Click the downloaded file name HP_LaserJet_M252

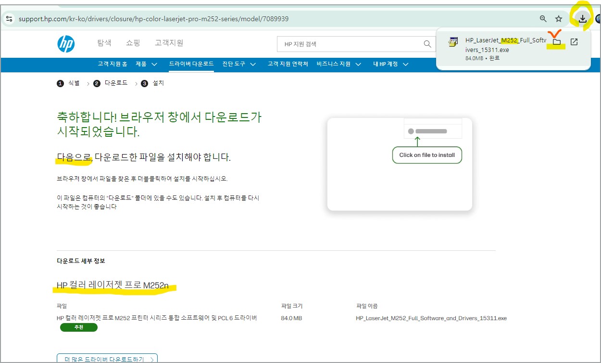[x=505, y=45]
